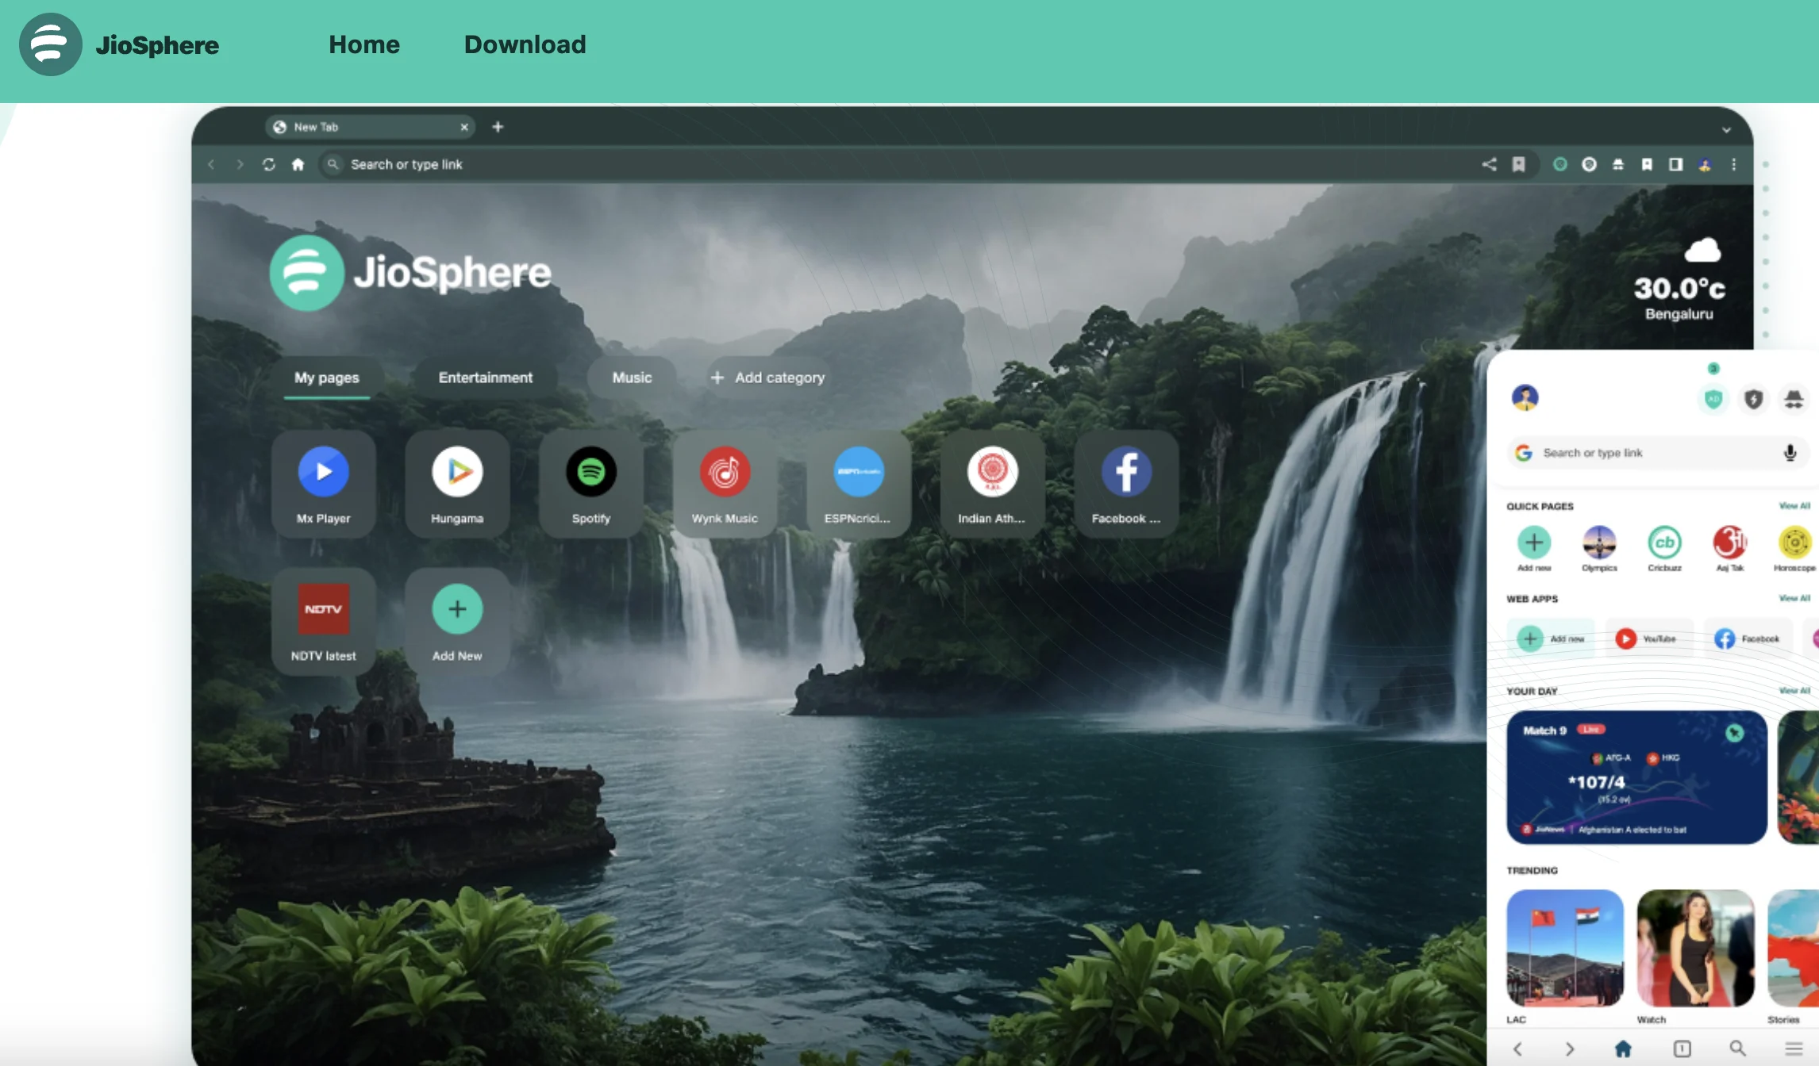1819x1066 pixels.
Task: Reload the page with the refresh icon
Action: (x=269, y=164)
